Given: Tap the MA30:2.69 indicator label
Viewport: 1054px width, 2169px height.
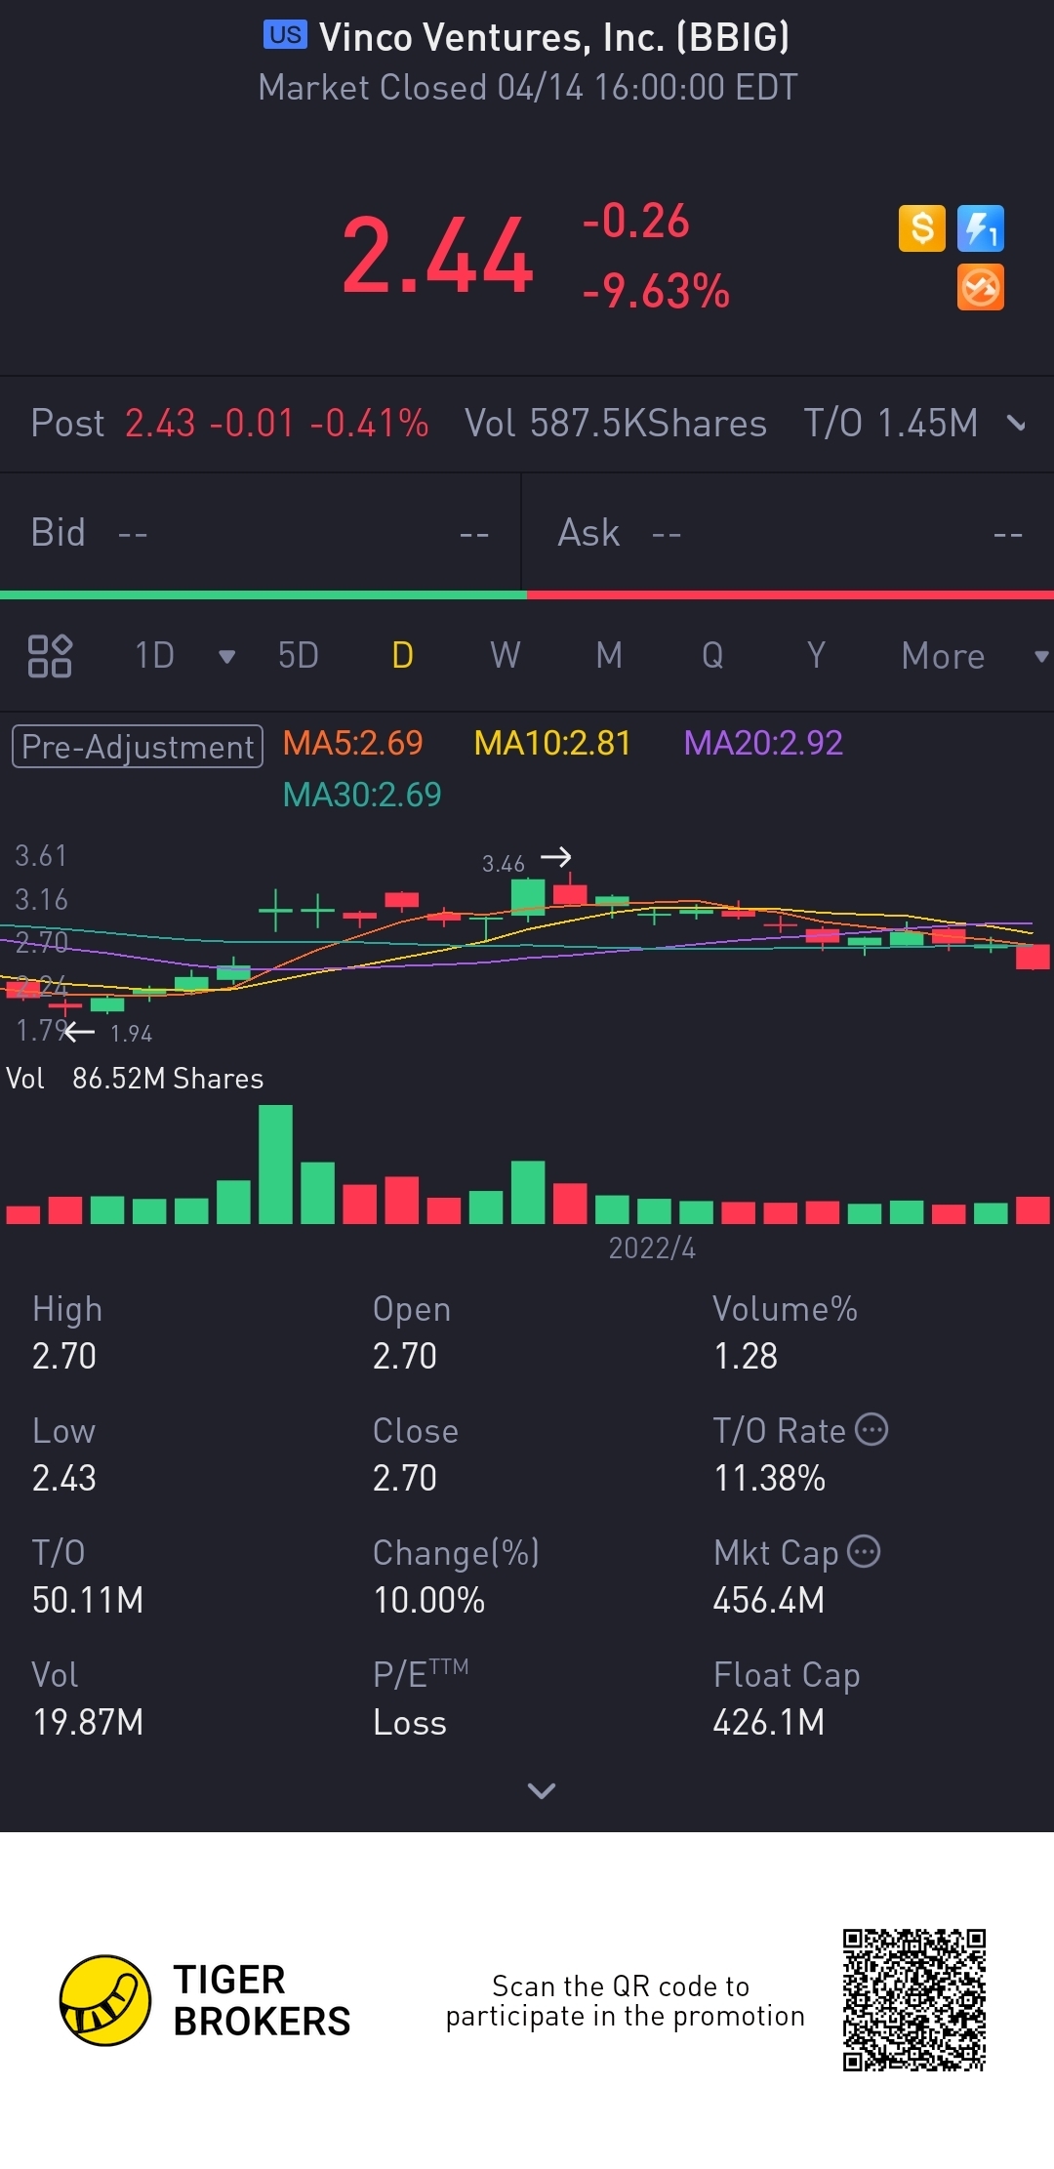Looking at the screenshot, I should click(362, 795).
